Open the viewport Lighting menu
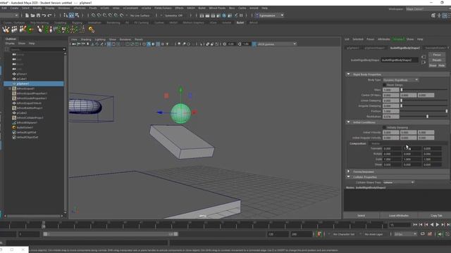451x253 pixels. (x=100, y=39)
